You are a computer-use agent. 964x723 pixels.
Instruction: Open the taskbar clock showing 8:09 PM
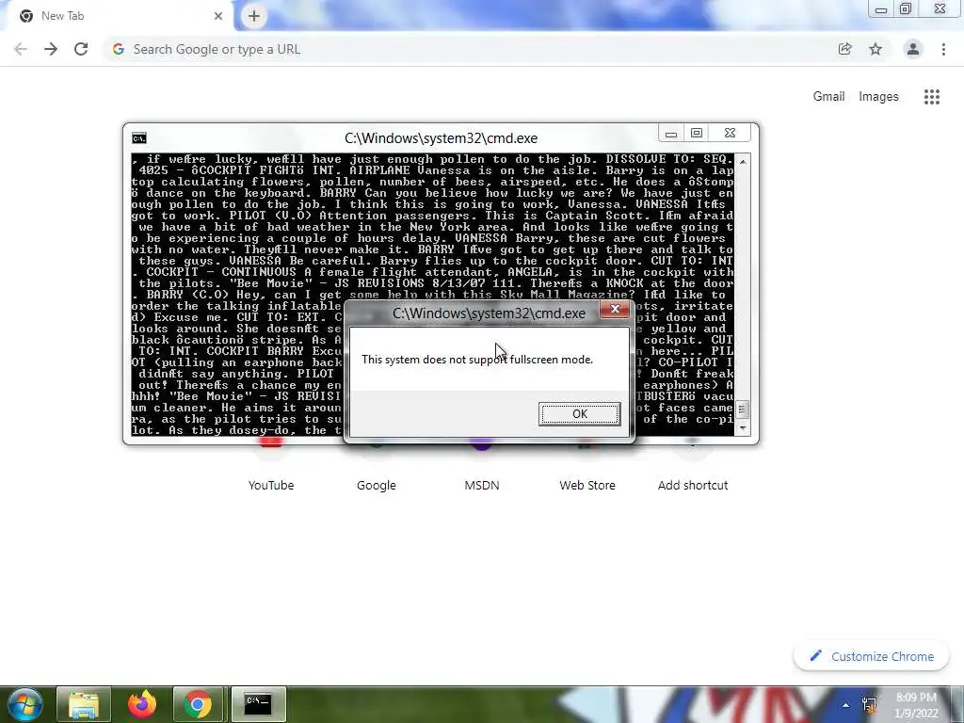click(916, 705)
